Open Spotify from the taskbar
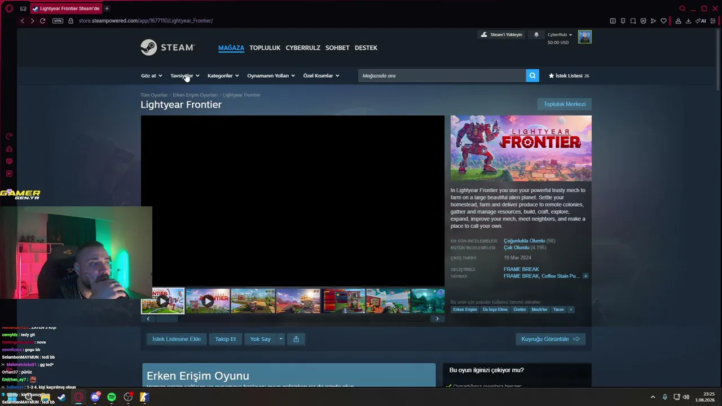 [112, 397]
